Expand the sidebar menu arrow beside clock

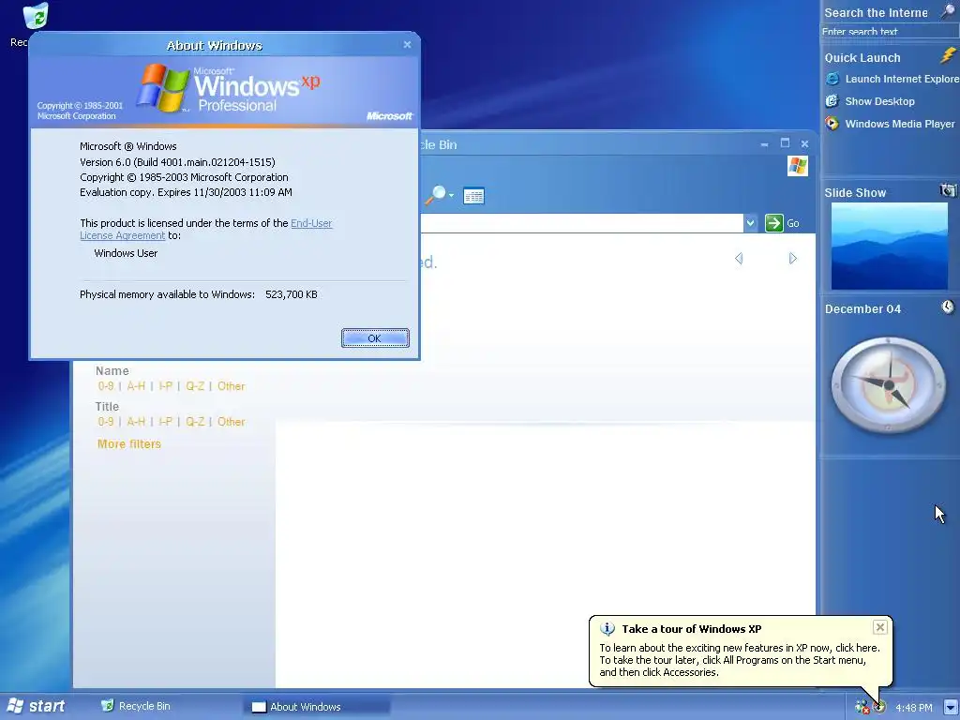(951, 707)
